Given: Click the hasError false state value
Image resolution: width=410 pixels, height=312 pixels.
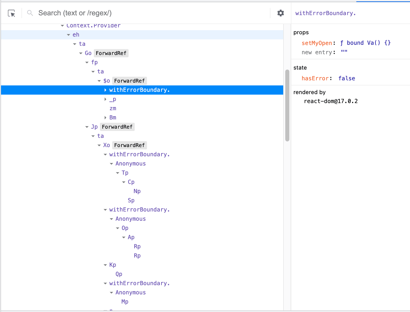Looking at the screenshot, I should [x=347, y=79].
